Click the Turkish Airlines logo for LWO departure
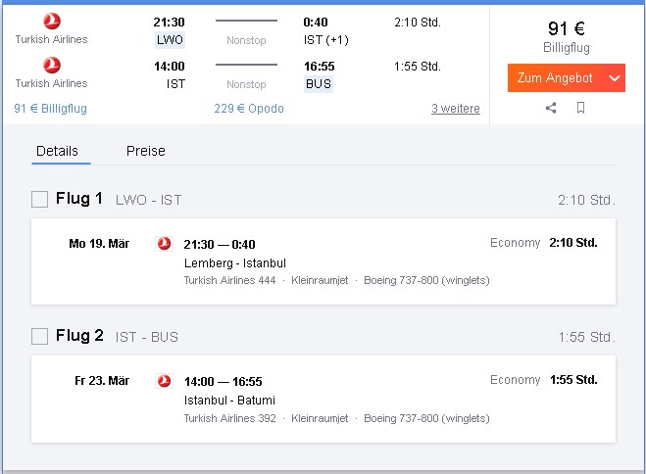This screenshot has width=646, height=474. 52,22
